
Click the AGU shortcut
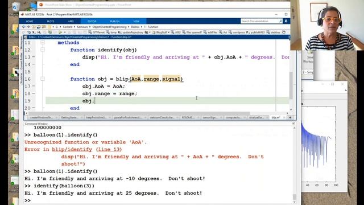point(176,32)
